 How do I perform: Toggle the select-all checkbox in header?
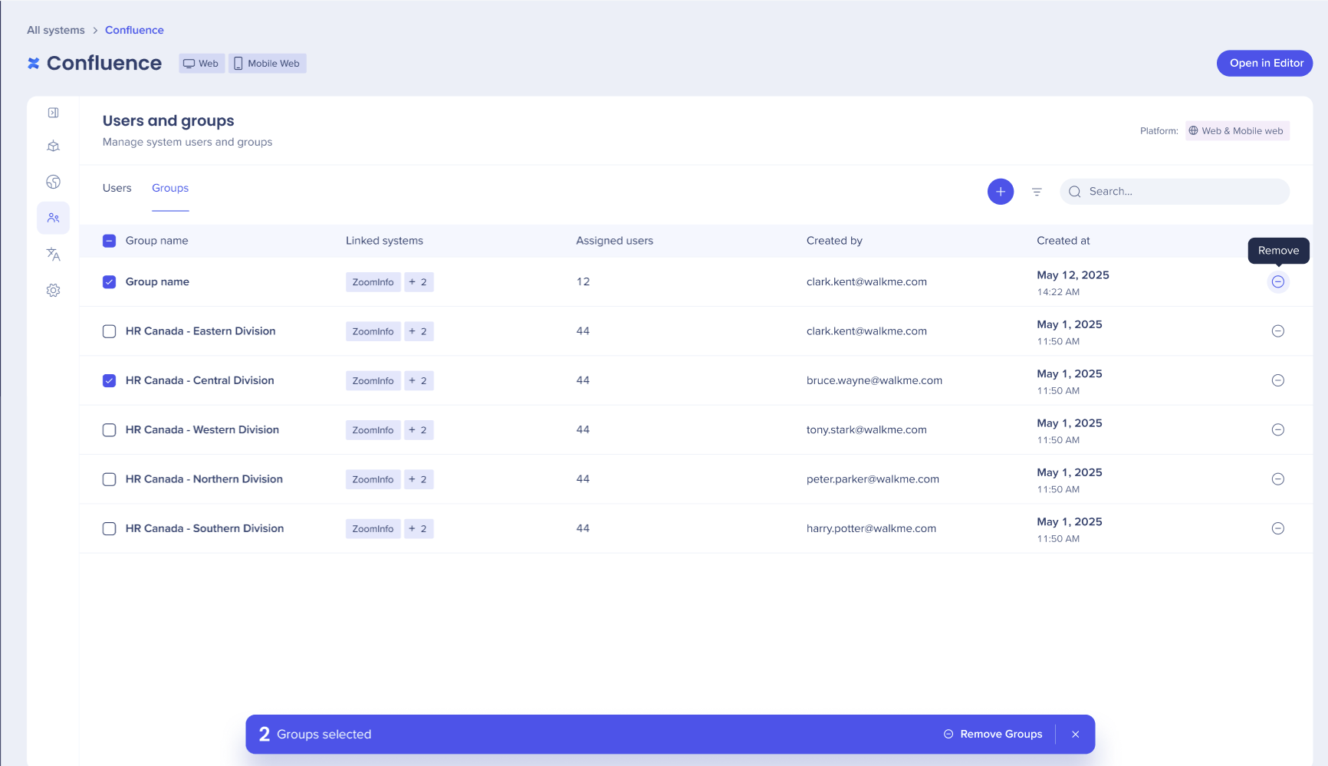pyautogui.click(x=110, y=241)
